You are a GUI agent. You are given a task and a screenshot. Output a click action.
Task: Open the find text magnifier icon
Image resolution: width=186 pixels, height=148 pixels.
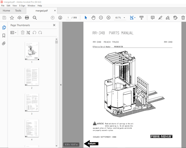[x=34, y=18]
